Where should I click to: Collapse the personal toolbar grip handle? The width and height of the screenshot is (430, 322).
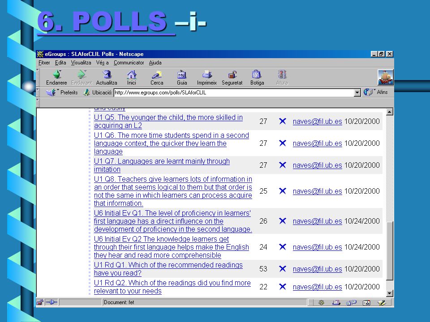pyautogui.click(x=38, y=103)
